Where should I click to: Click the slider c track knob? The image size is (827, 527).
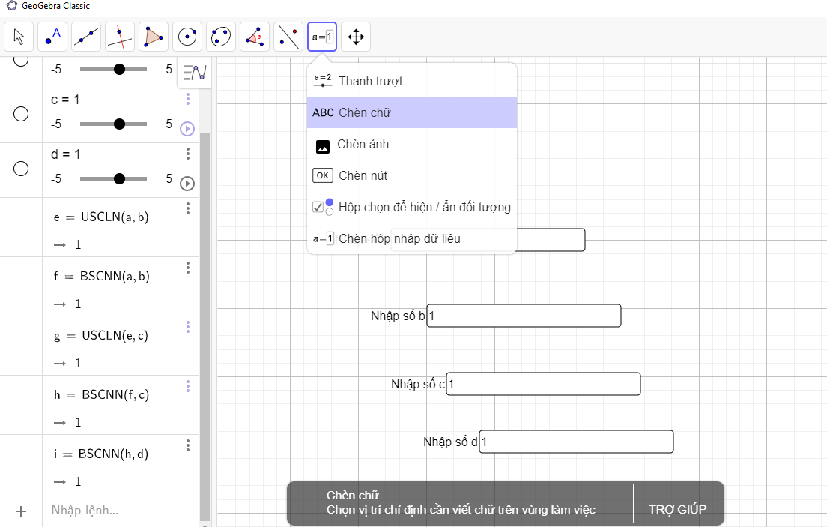pos(119,124)
